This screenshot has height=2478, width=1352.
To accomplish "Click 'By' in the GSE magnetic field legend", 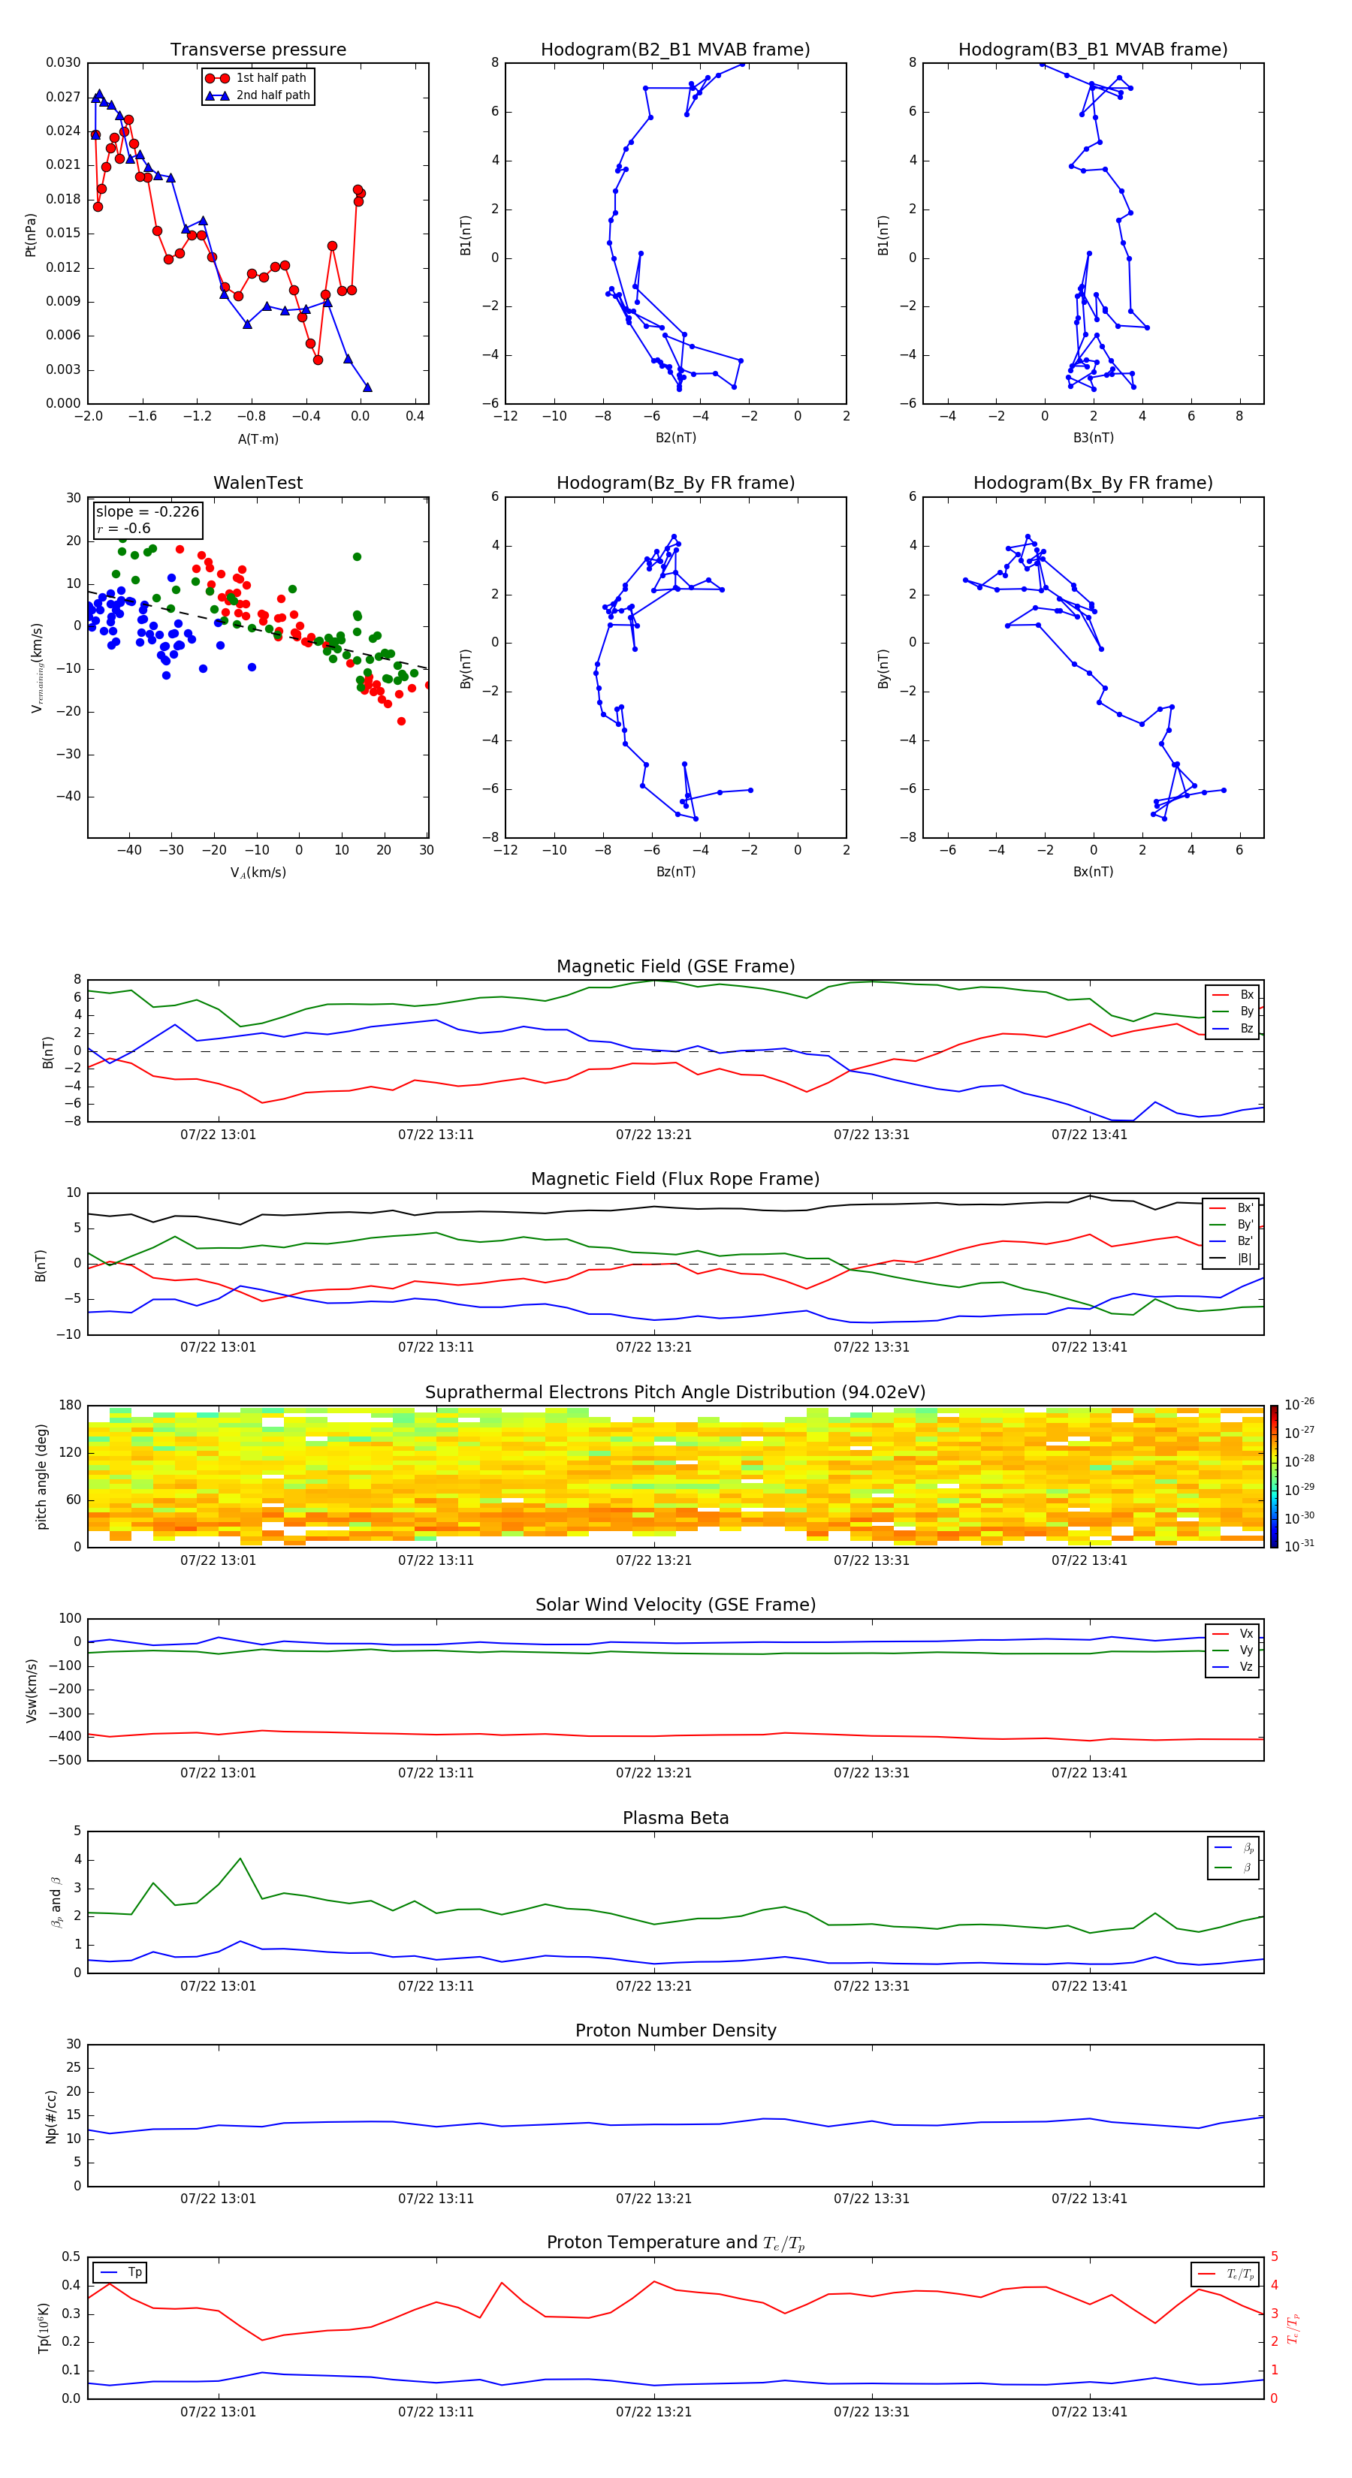I will point(1246,1011).
